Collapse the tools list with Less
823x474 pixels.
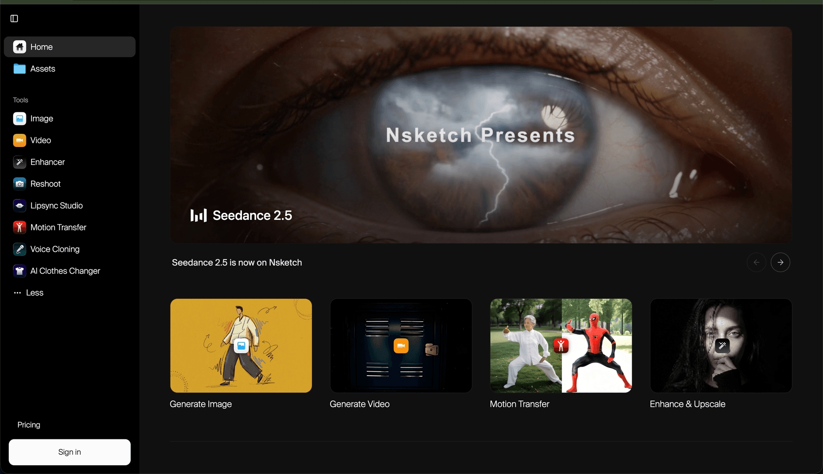point(29,293)
